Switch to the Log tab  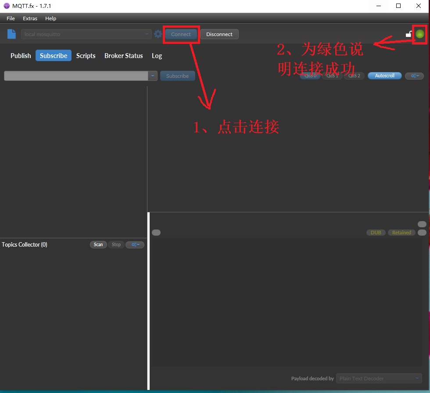157,55
